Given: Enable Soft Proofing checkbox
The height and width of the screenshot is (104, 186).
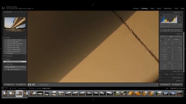Looking at the screenshot, I should (x=38, y=85).
